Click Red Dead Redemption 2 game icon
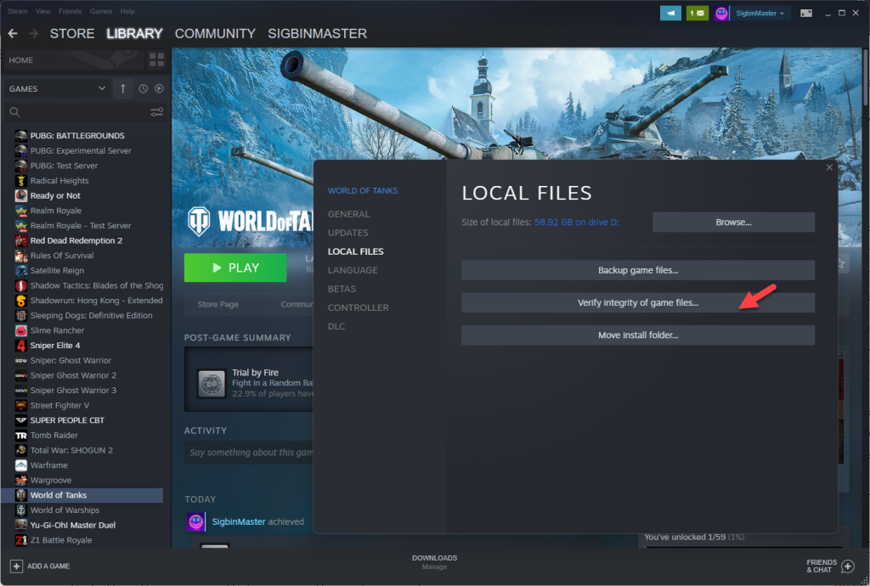The height and width of the screenshot is (586, 870). pos(21,240)
